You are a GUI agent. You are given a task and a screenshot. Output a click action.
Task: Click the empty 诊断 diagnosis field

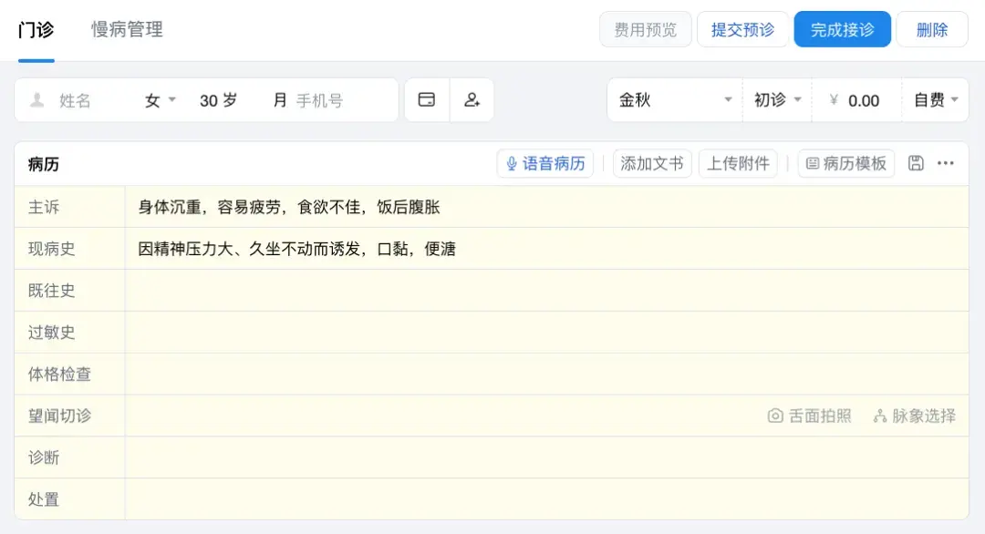click(546, 457)
